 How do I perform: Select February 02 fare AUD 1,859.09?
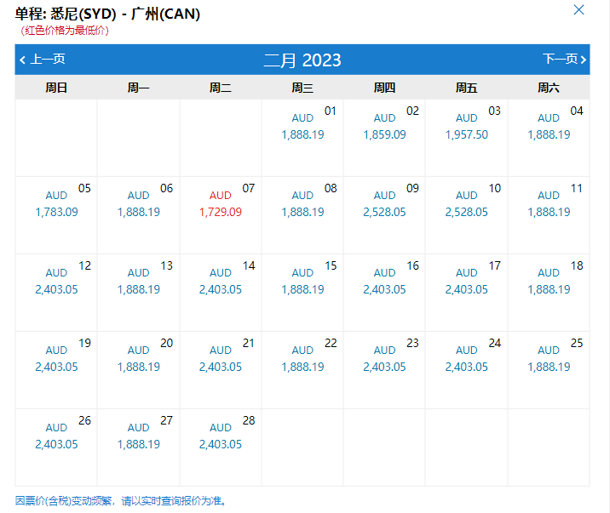pos(384,138)
